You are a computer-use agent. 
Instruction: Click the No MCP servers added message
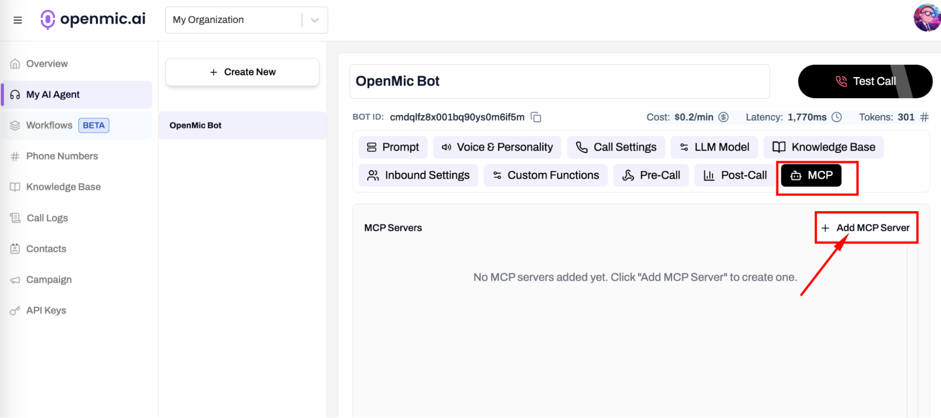635,277
